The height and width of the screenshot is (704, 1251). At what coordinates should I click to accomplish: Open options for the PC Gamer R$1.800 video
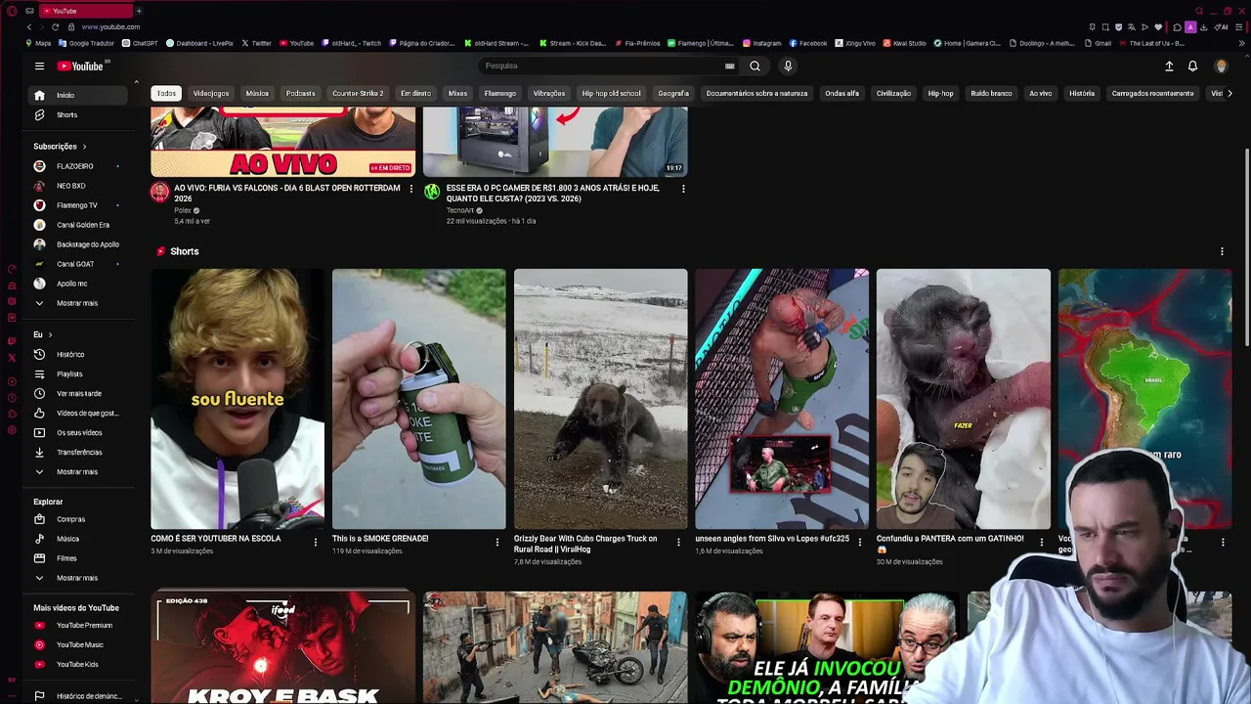tap(683, 189)
